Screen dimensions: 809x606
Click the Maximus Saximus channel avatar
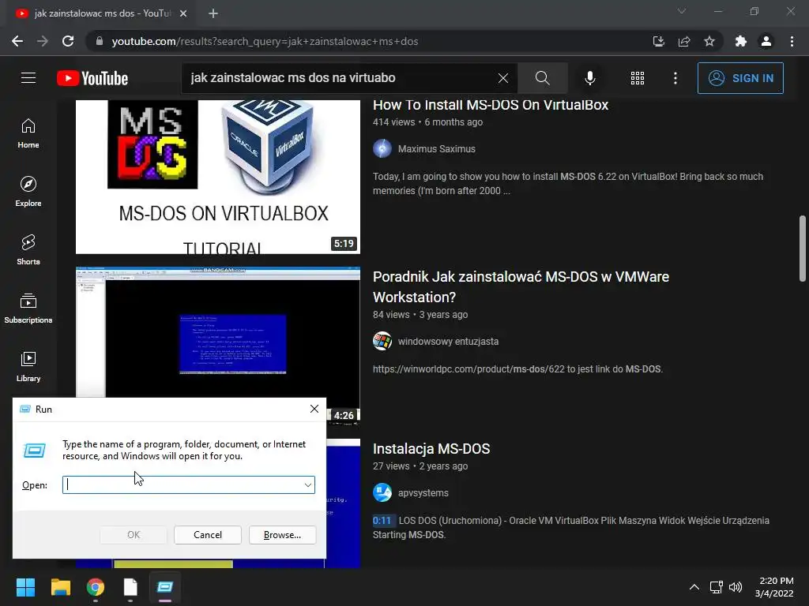pyautogui.click(x=382, y=148)
